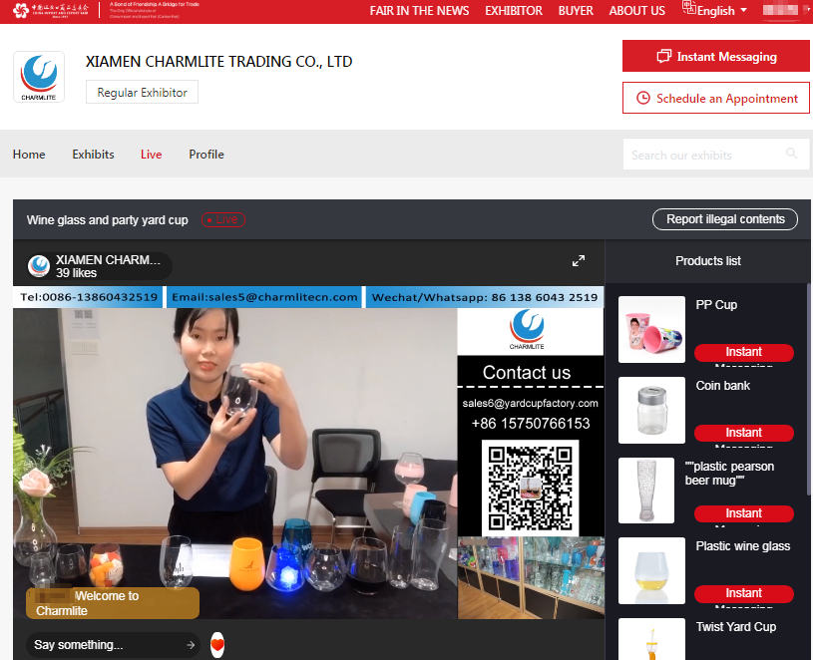Click the QR code in video
This screenshot has width=813, height=660.
530,488
